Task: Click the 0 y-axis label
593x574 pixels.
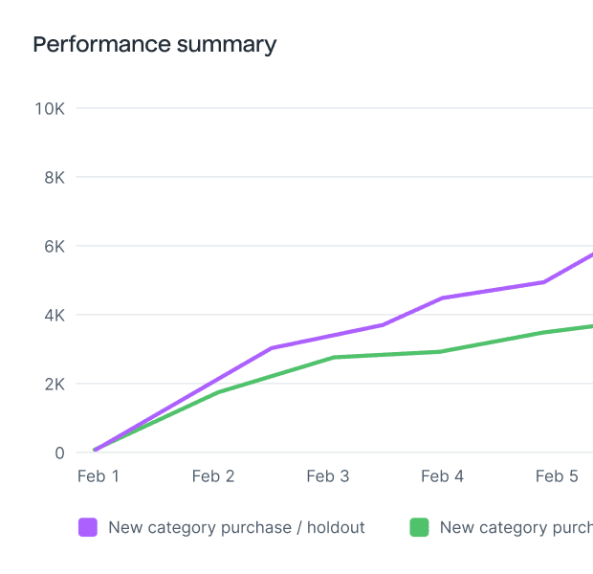Action: (58, 453)
